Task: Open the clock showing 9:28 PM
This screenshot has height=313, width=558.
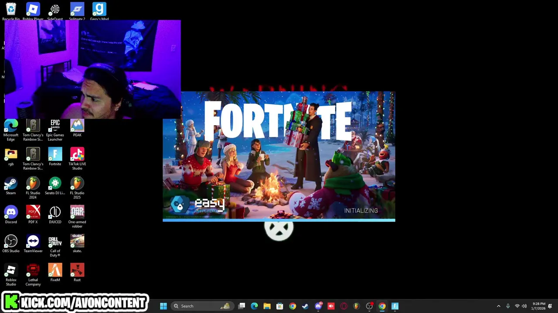Action: pos(538,306)
